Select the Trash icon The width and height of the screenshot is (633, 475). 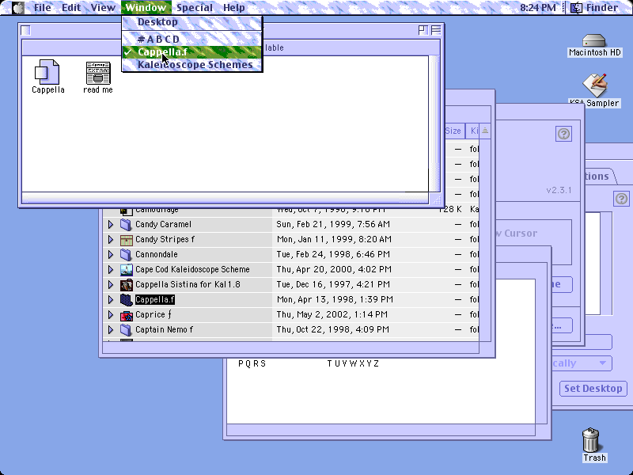(590, 439)
